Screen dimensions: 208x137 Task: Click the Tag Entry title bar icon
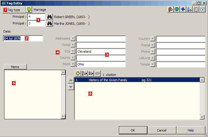tap(4, 3)
